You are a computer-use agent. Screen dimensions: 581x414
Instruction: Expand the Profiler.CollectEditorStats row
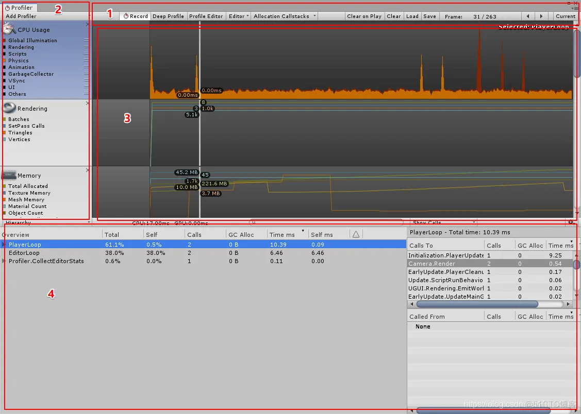click(4, 261)
